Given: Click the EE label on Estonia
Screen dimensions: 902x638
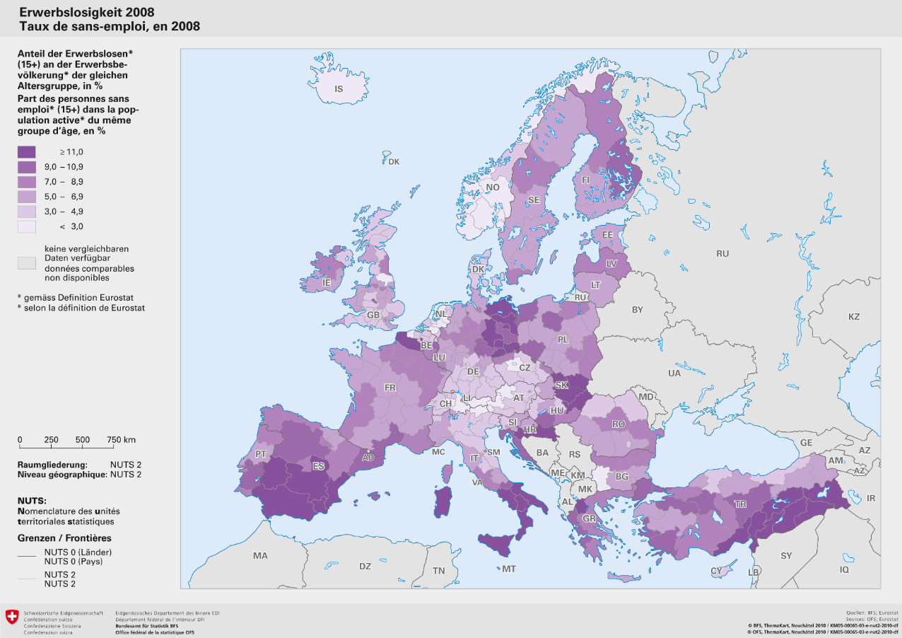Looking at the screenshot, I should tap(607, 235).
